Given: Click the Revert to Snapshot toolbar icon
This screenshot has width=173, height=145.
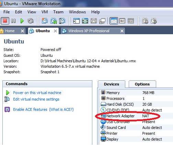Looking at the screenshot, I should [x=54, y=21].
